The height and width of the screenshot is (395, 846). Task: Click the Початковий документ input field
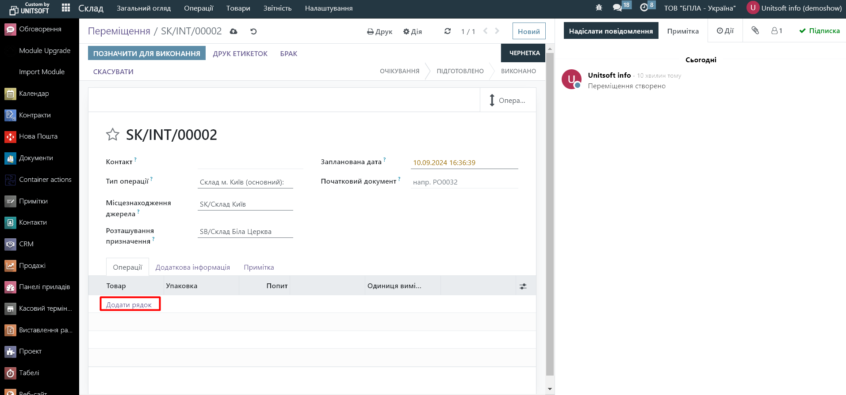(464, 182)
